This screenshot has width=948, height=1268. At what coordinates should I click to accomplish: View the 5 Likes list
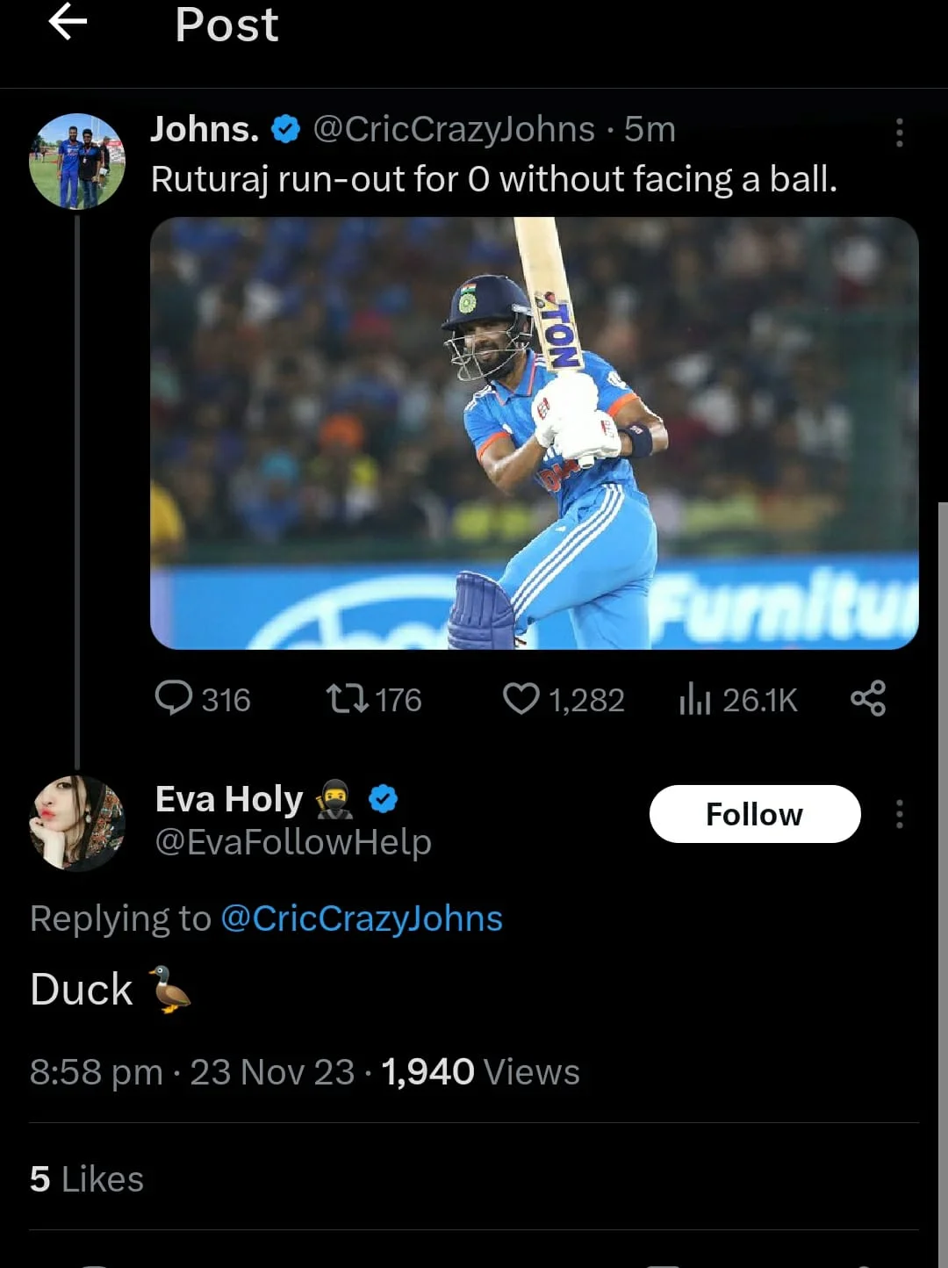[x=86, y=1178]
